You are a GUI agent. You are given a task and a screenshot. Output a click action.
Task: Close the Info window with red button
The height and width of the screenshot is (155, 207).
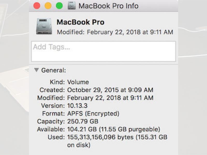[x=37, y=6]
